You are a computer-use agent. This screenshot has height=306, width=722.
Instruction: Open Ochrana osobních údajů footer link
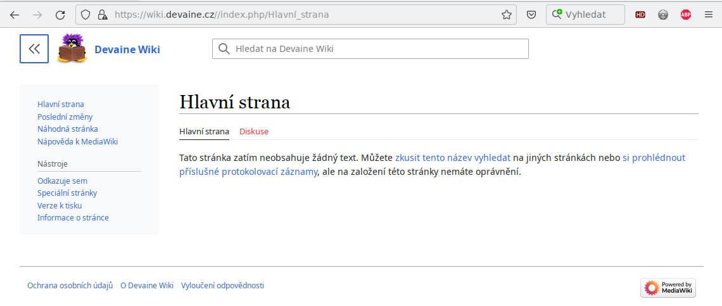[70, 286]
